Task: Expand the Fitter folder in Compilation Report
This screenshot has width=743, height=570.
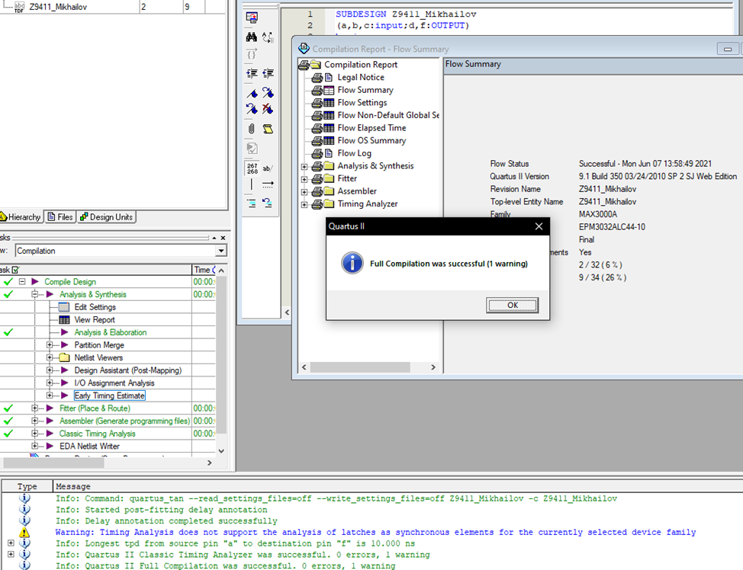Action: point(304,179)
